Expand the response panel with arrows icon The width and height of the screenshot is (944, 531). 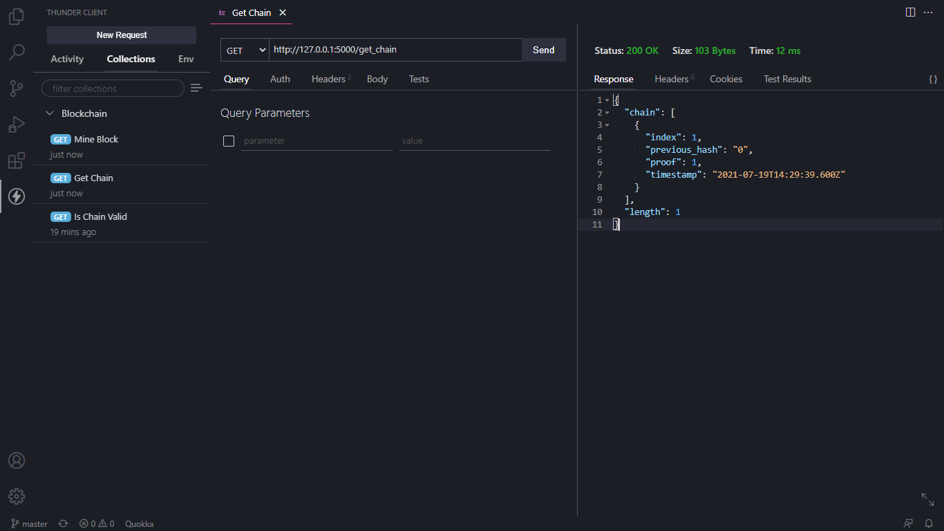[927, 499]
